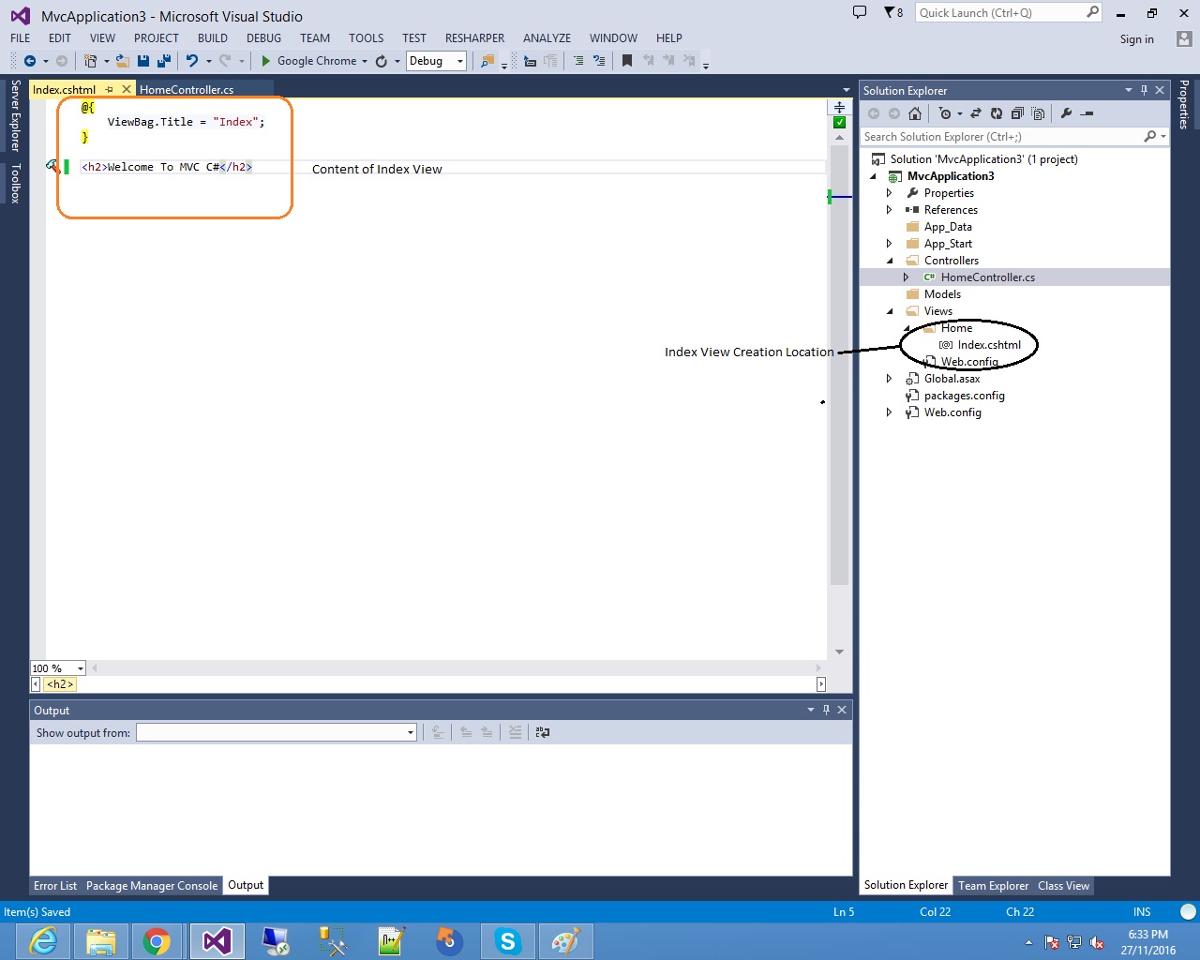
Task: Refresh the Solution Explorer
Action: point(997,113)
